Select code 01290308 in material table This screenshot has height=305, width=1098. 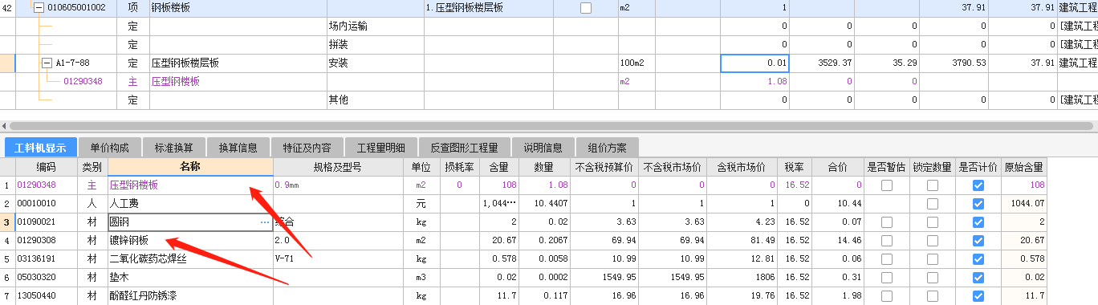pyautogui.click(x=46, y=241)
